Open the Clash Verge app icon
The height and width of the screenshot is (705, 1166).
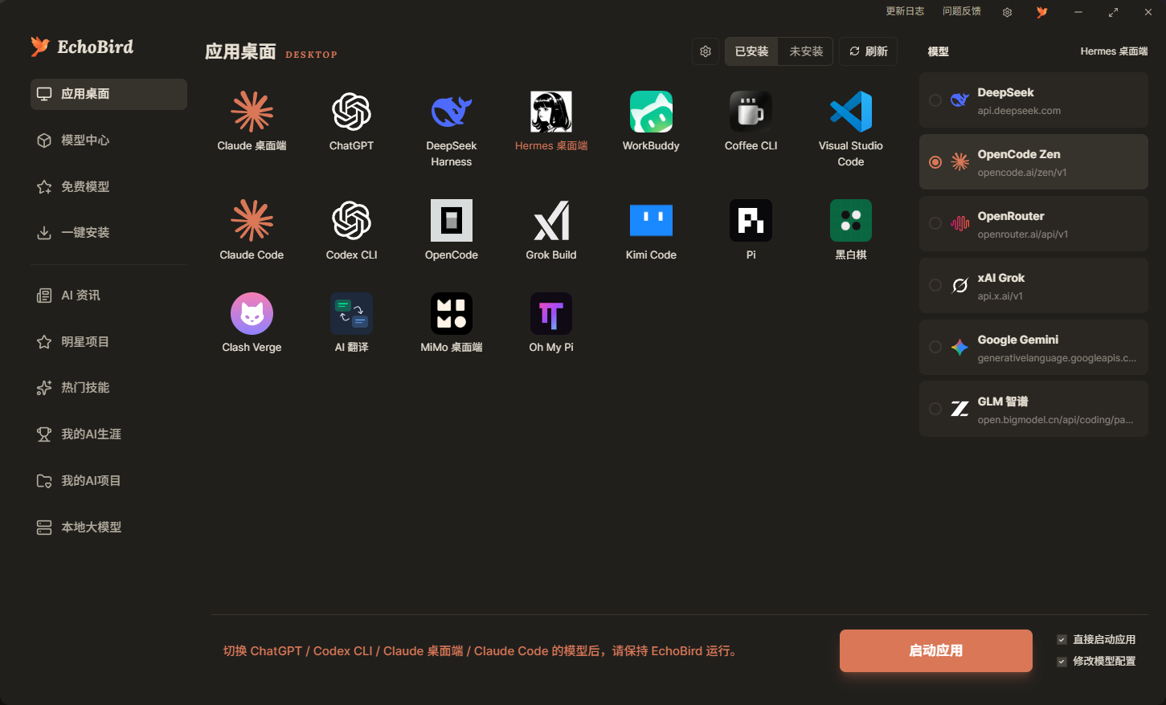coord(252,313)
